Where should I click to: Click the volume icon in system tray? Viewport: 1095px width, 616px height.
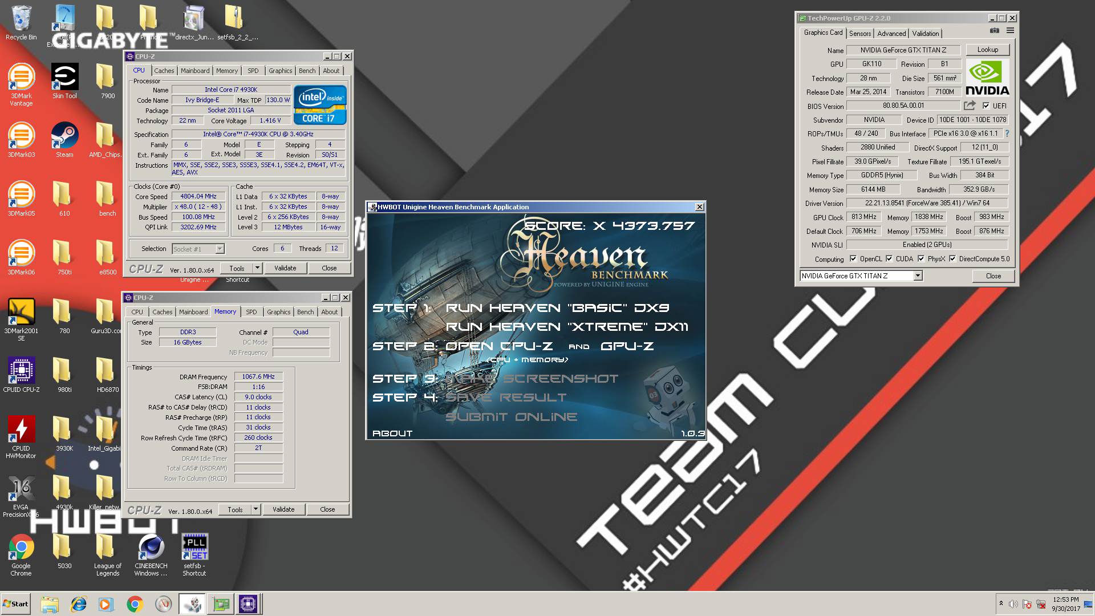pyautogui.click(x=1013, y=604)
